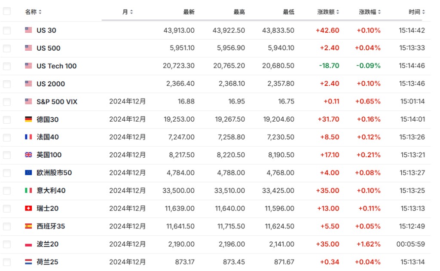The width and height of the screenshot is (440, 271).
Task: Click the +0.65% value for VIX
Action: (x=368, y=101)
